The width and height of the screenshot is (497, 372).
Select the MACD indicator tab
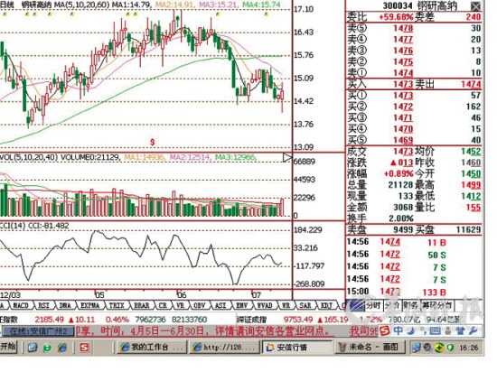coord(21,305)
